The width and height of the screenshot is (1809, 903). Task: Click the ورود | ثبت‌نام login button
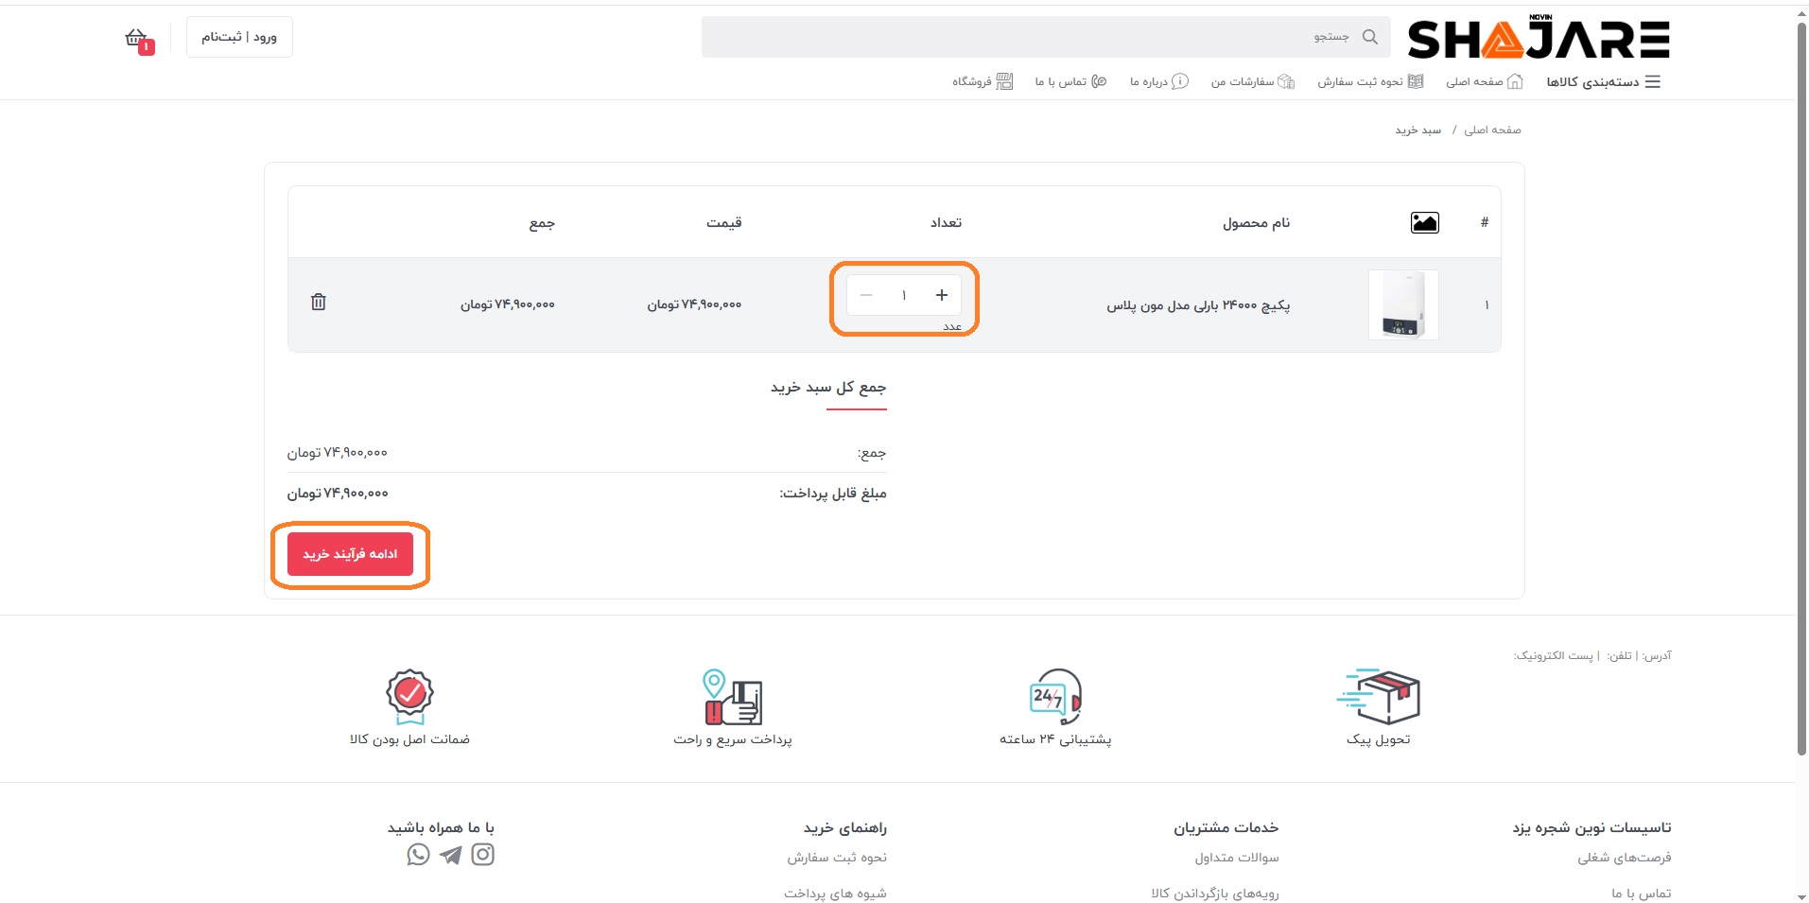pos(239,37)
